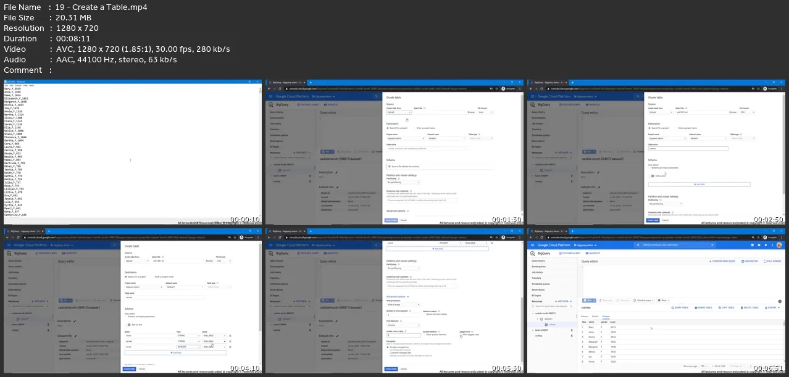Open the hamburger navigation menu in the 00:06:51 frame
This screenshot has height=377, width=789.
tap(533, 245)
